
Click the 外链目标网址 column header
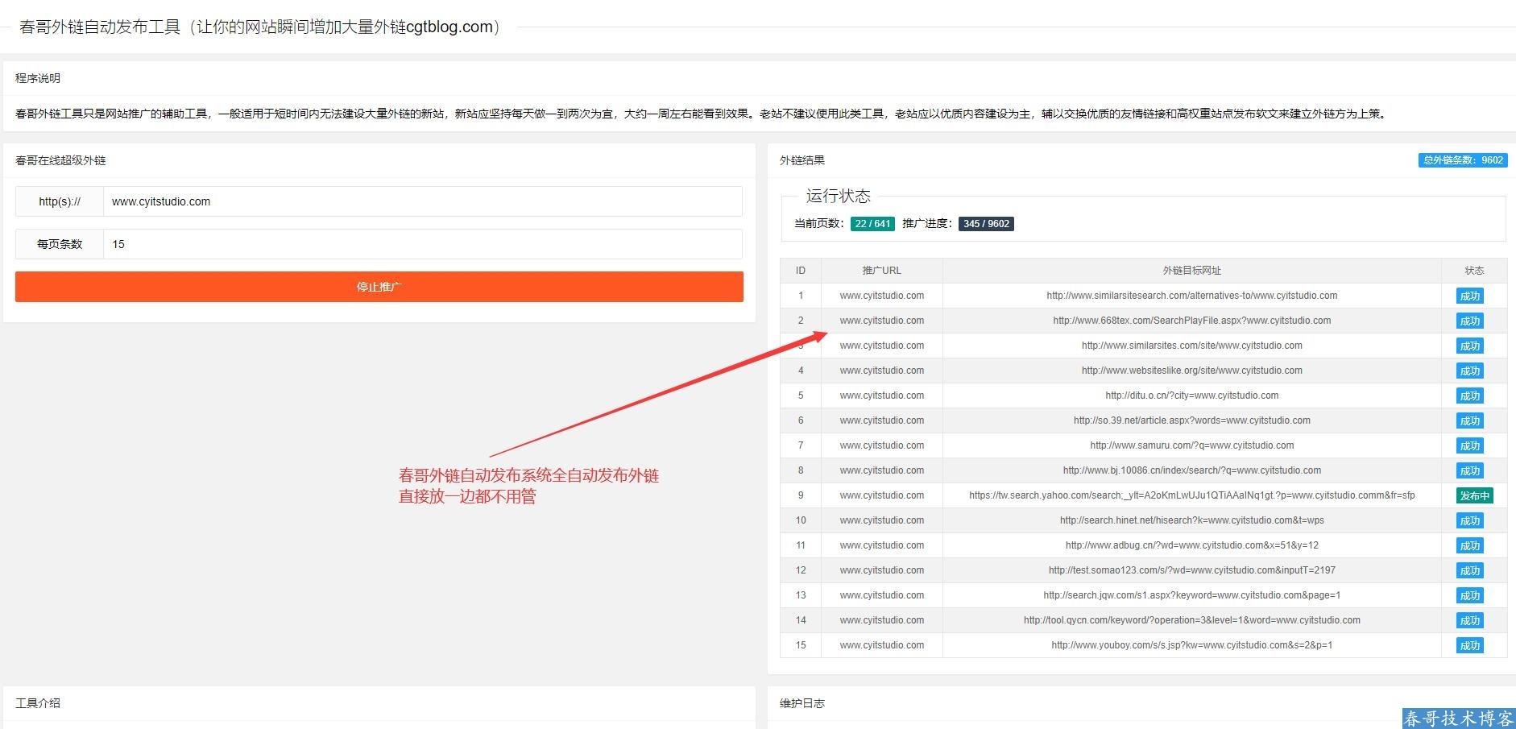(1191, 271)
